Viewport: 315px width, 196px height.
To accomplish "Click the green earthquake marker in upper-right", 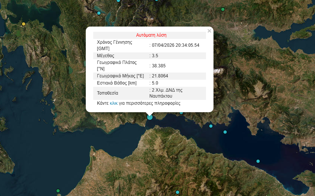I will pos(223,9).
